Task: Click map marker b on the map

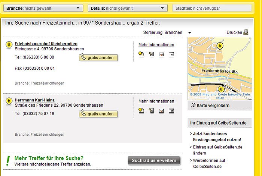Action: pyautogui.click(x=220, y=46)
